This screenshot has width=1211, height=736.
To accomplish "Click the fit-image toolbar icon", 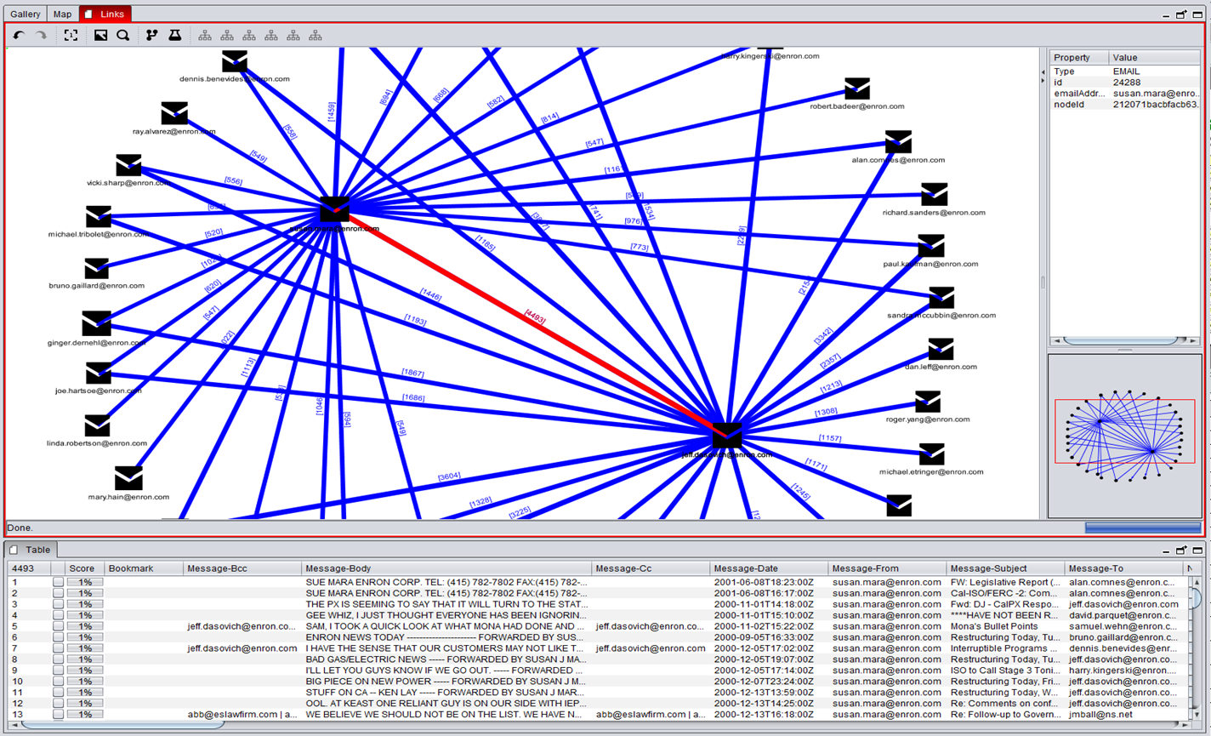I will [x=101, y=35].
